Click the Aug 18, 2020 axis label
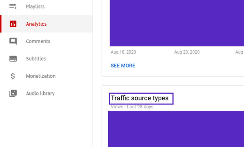 [x=123, y=52]
